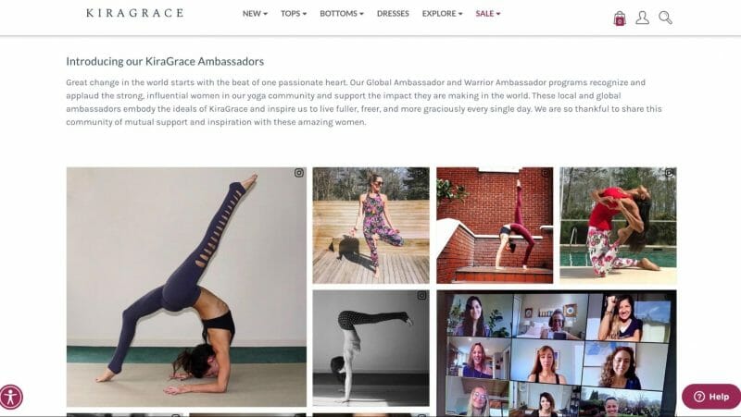Open the poolside floral pants backbend photo

[x=618, y=226]
